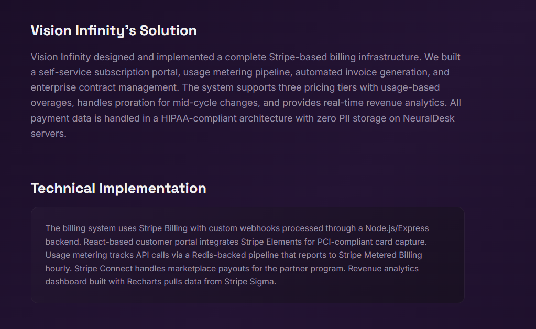Click Stripe Connect in implementation box
Viewport: 536px width, 329px height.
tap(103, 269)
